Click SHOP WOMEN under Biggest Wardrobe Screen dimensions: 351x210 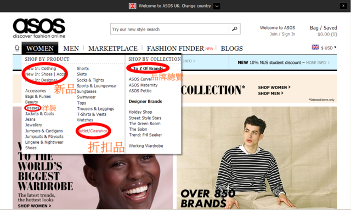35,206
